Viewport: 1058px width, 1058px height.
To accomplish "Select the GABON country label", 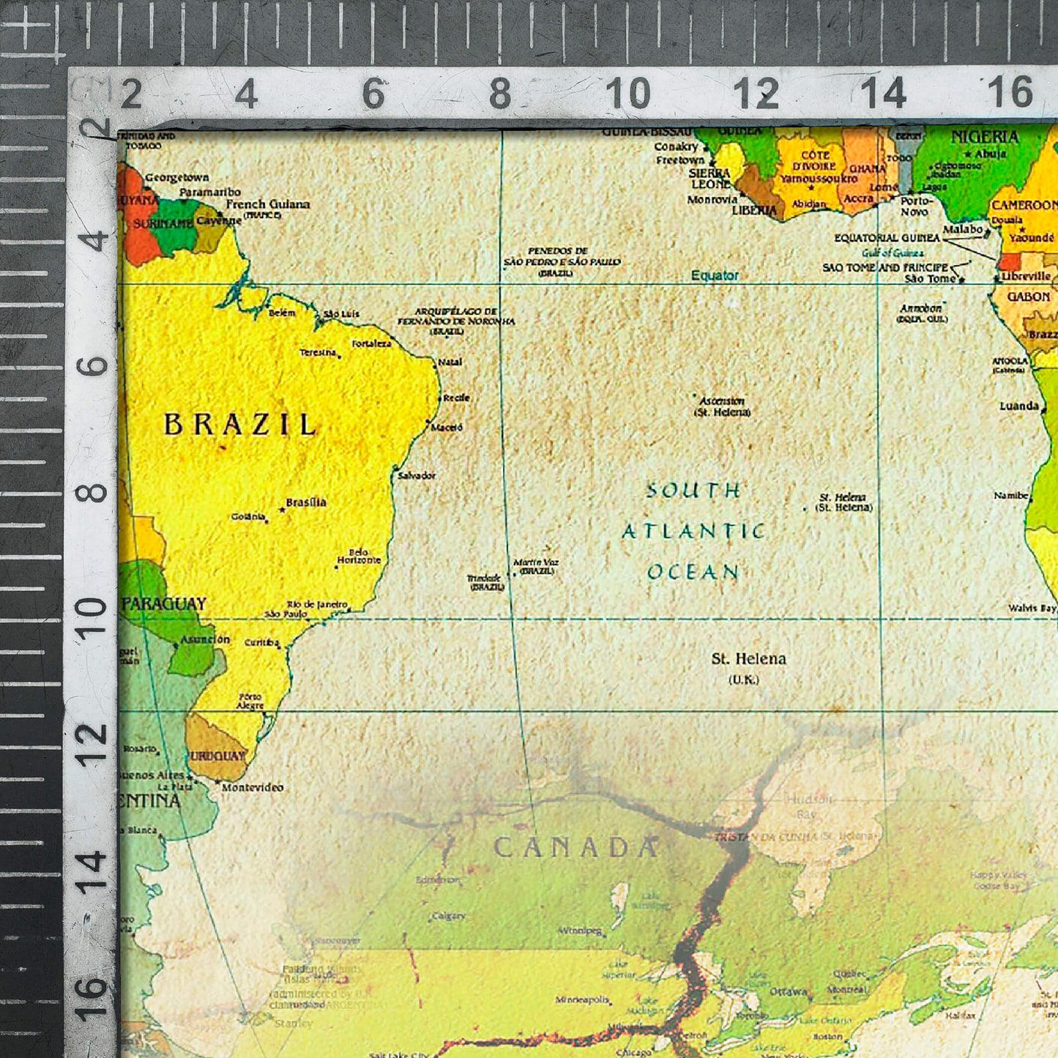I will (x=1028, y=297).
